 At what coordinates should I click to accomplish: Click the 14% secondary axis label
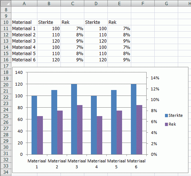155,78
